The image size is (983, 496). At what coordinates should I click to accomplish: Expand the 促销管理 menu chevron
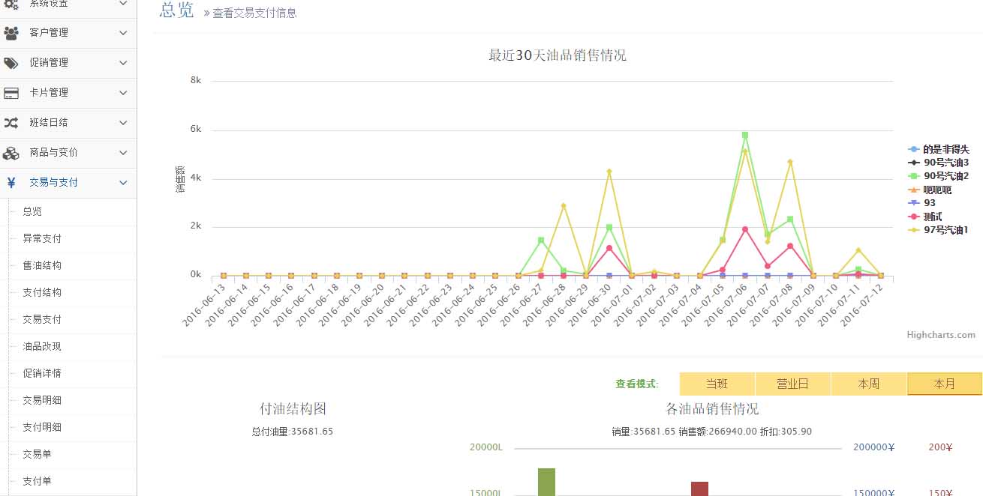click(x=124, y=63)
